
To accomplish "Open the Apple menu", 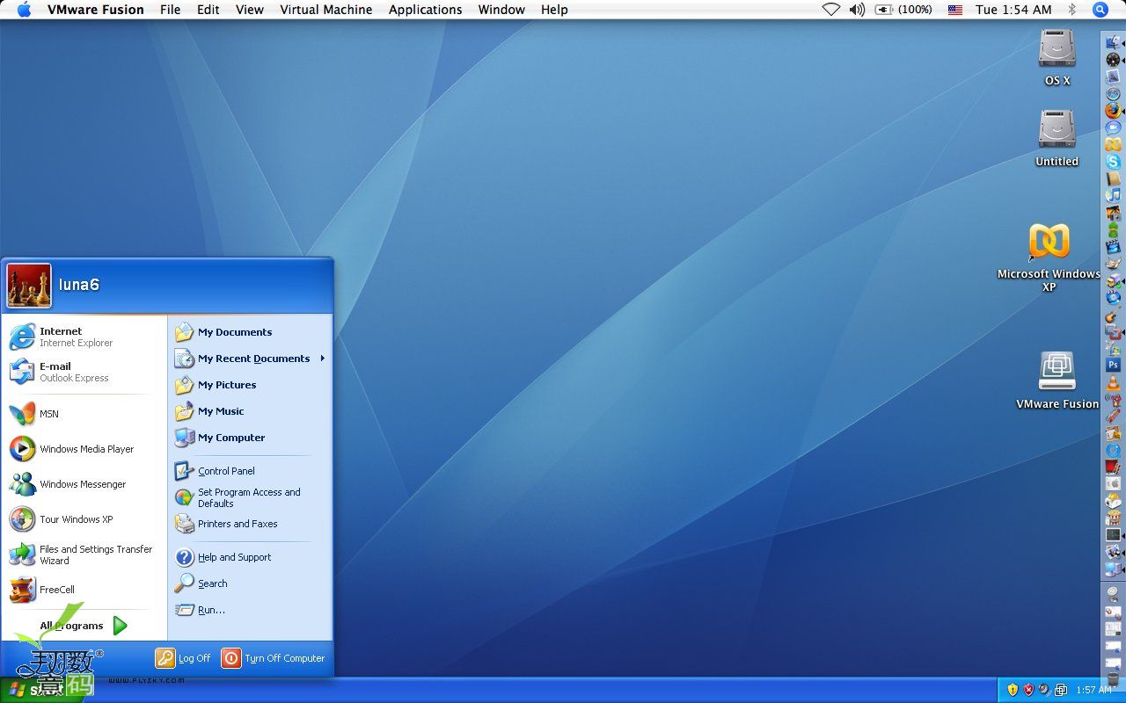I will [x=24, y=10].
